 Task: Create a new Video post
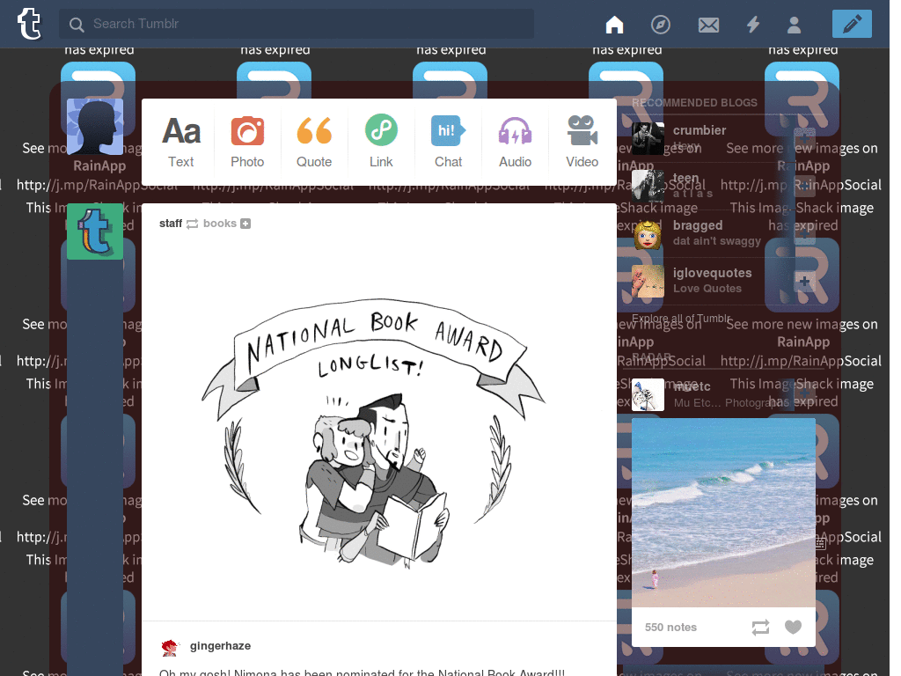582,142
